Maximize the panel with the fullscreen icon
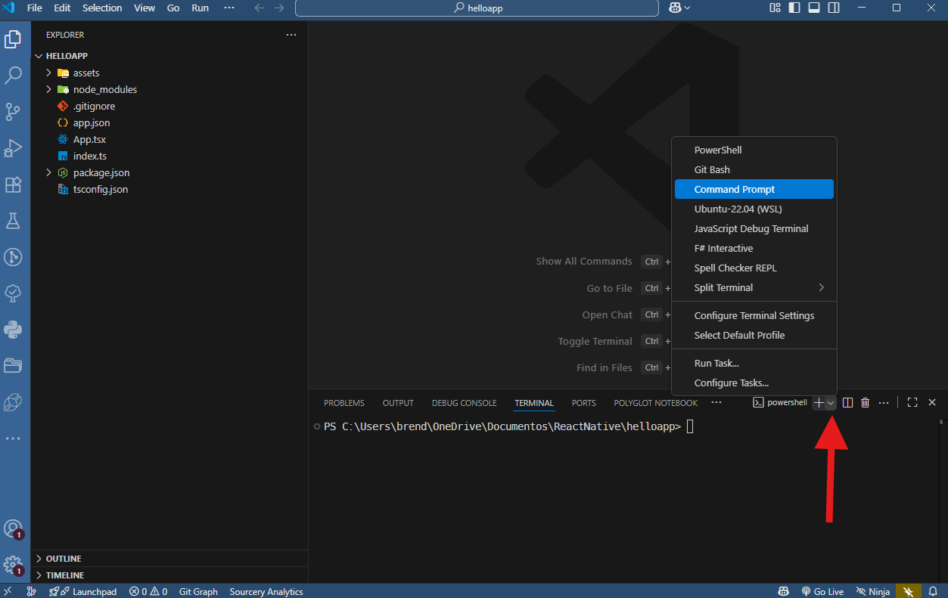This screenshot has width=948, height=598. (912, 402)
